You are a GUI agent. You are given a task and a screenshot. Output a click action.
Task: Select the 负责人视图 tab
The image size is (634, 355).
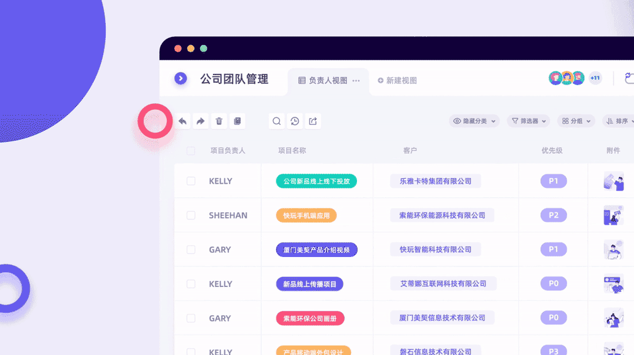(x=323, y=81)
